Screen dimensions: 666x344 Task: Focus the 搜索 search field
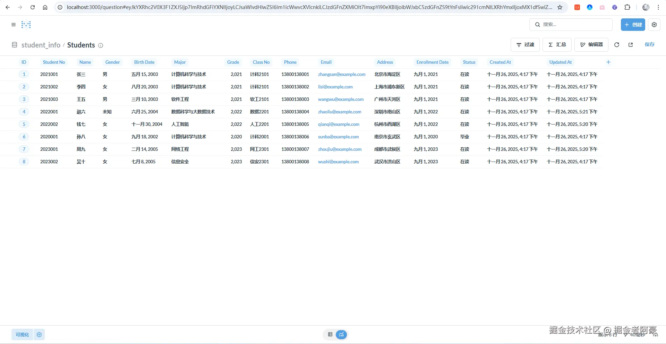[x=571, y=25]
